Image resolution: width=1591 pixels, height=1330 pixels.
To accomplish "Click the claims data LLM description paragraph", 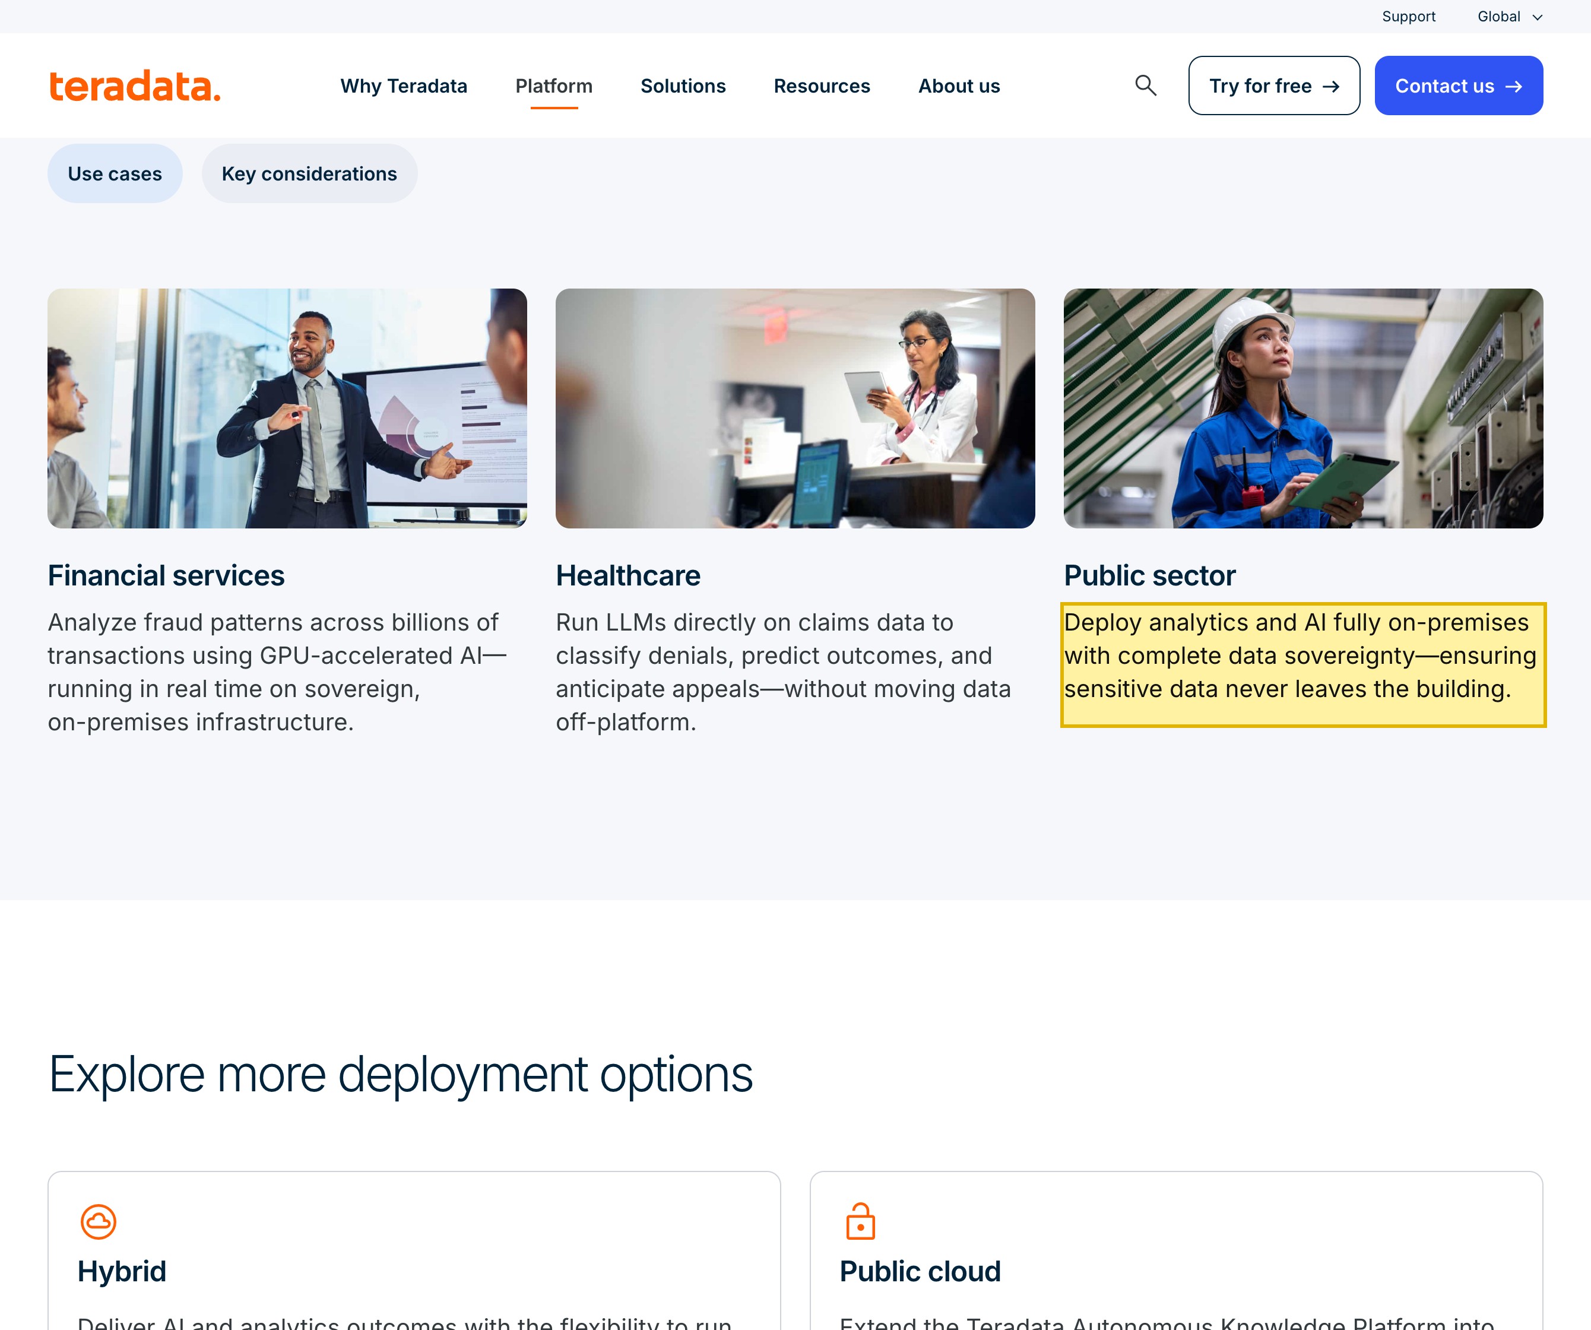I will [x=784, y=672].
